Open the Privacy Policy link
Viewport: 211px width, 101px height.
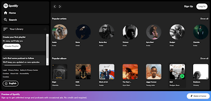tap(13, 70)
